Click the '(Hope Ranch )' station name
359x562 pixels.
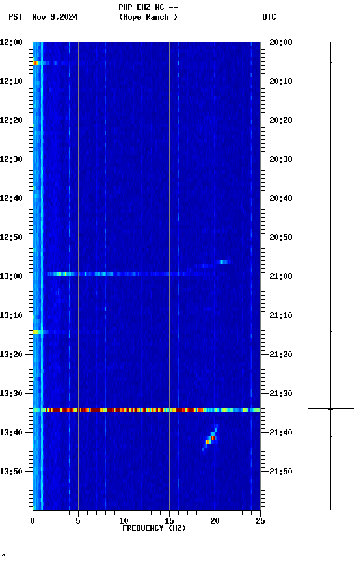point(148,17)
